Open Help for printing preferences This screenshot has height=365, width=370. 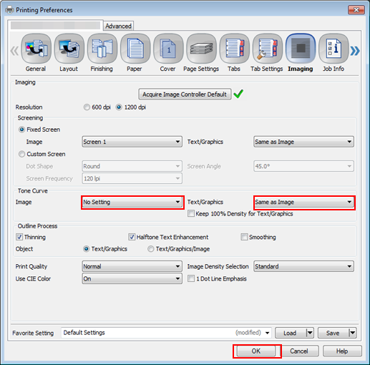pyautogui.click(x=342, y=351)
